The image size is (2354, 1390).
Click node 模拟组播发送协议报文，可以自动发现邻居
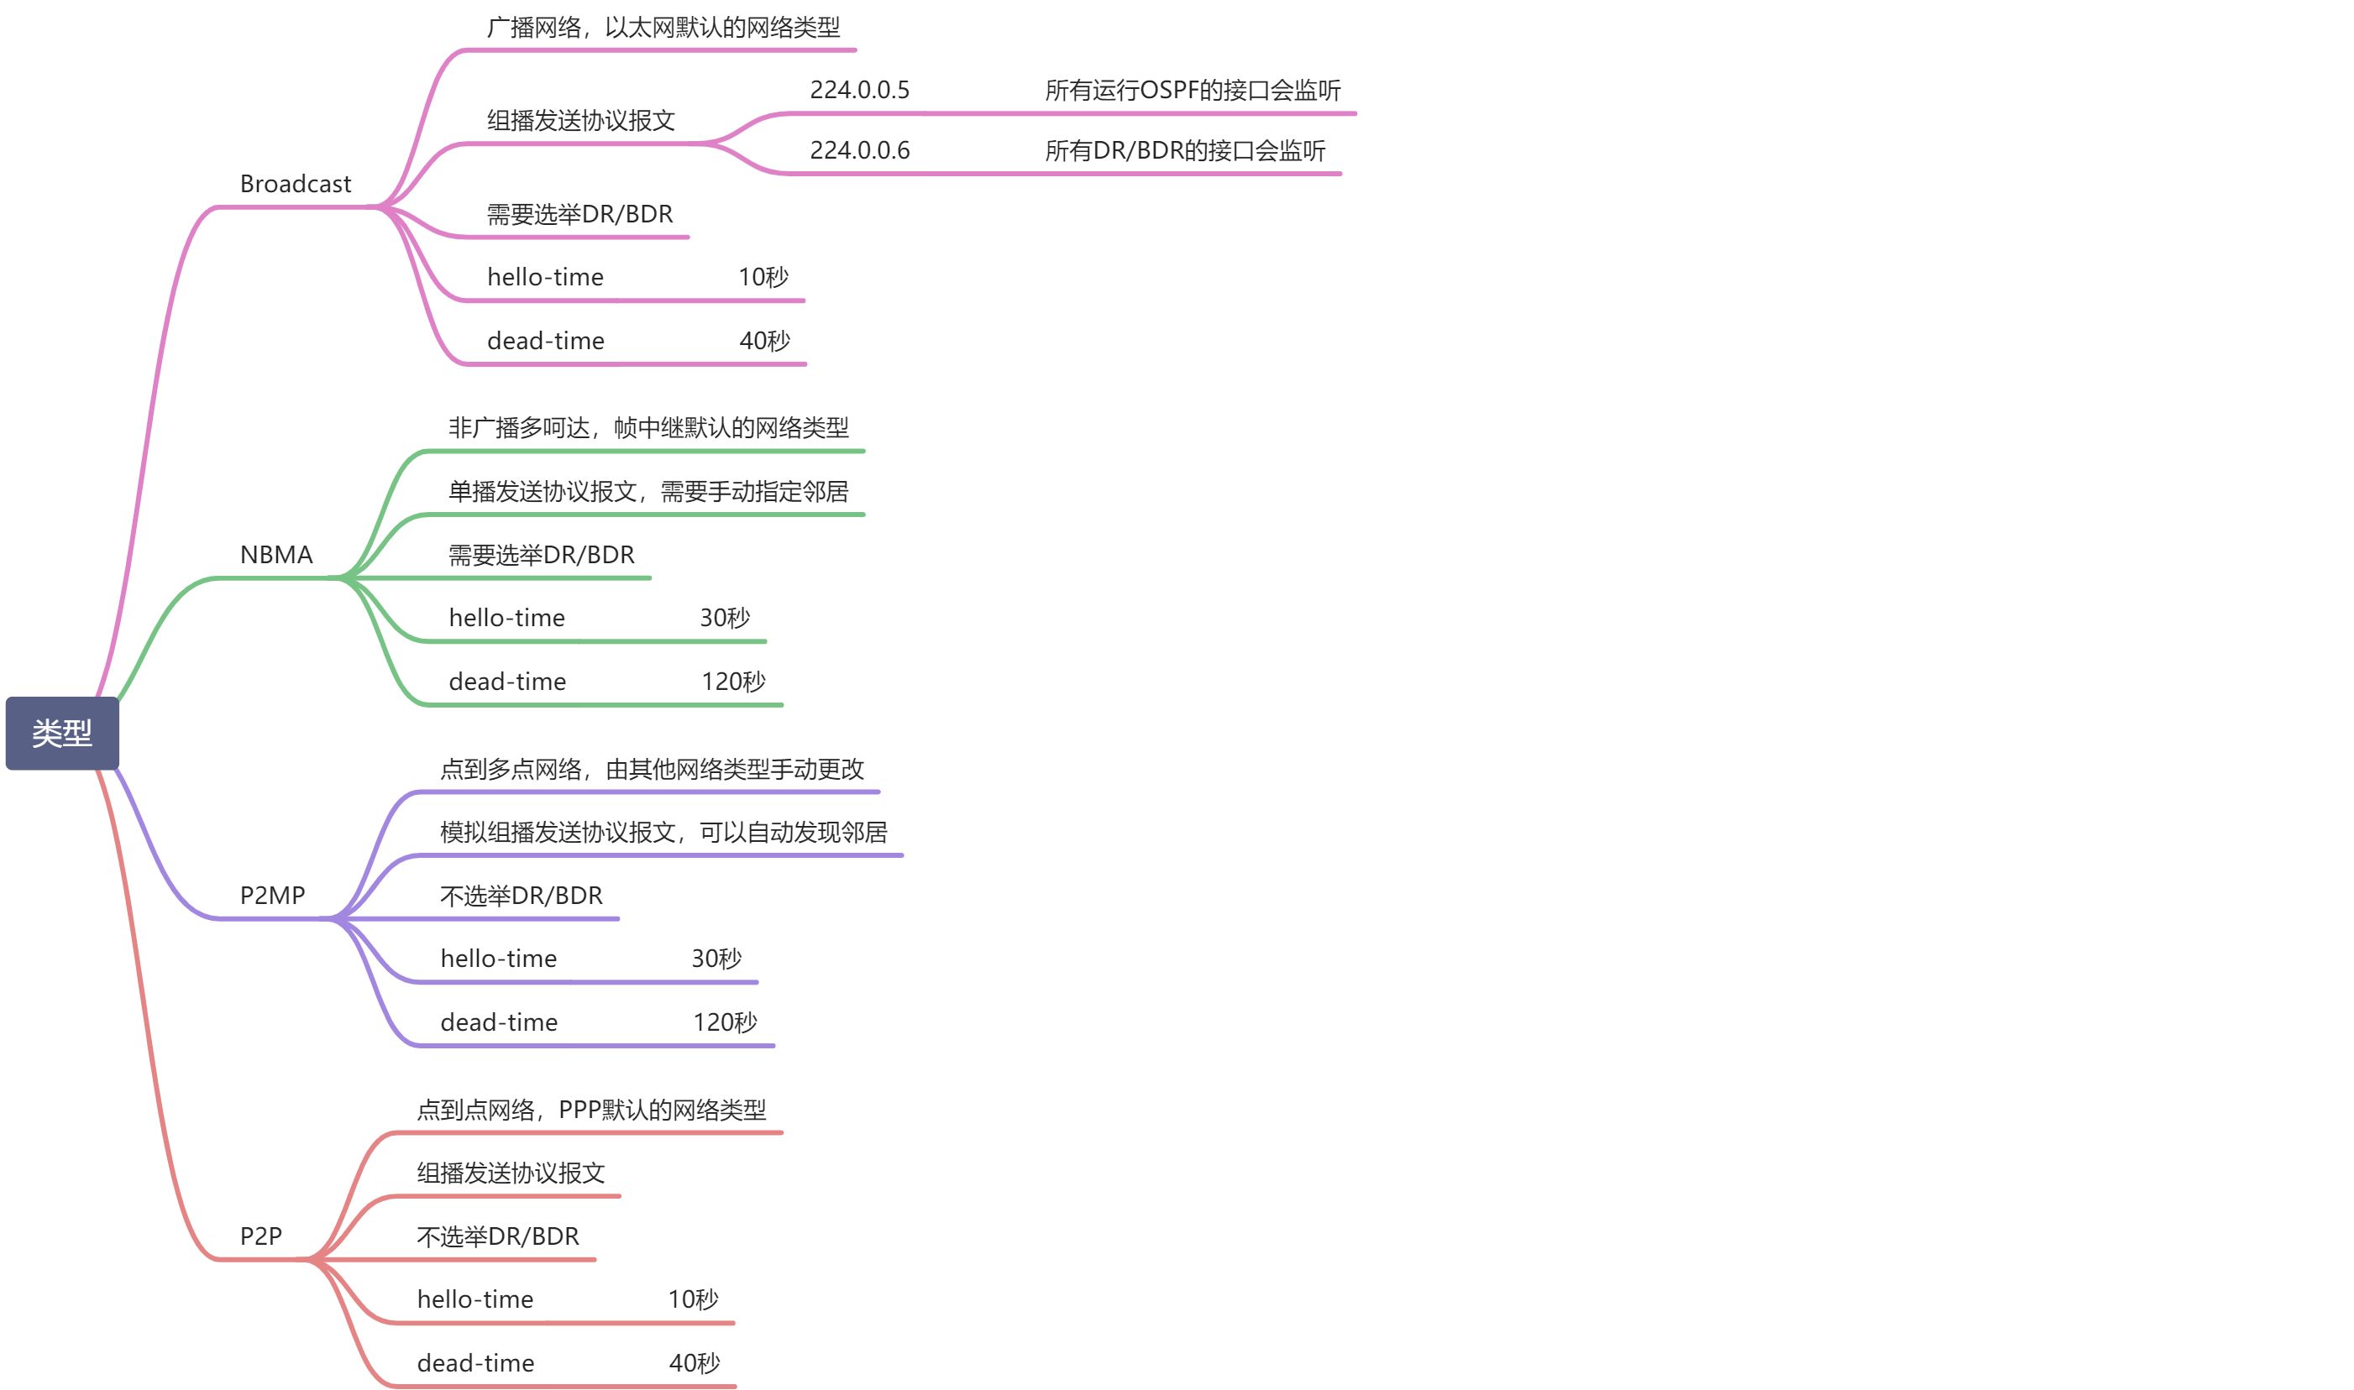click(x=663, y=833)
